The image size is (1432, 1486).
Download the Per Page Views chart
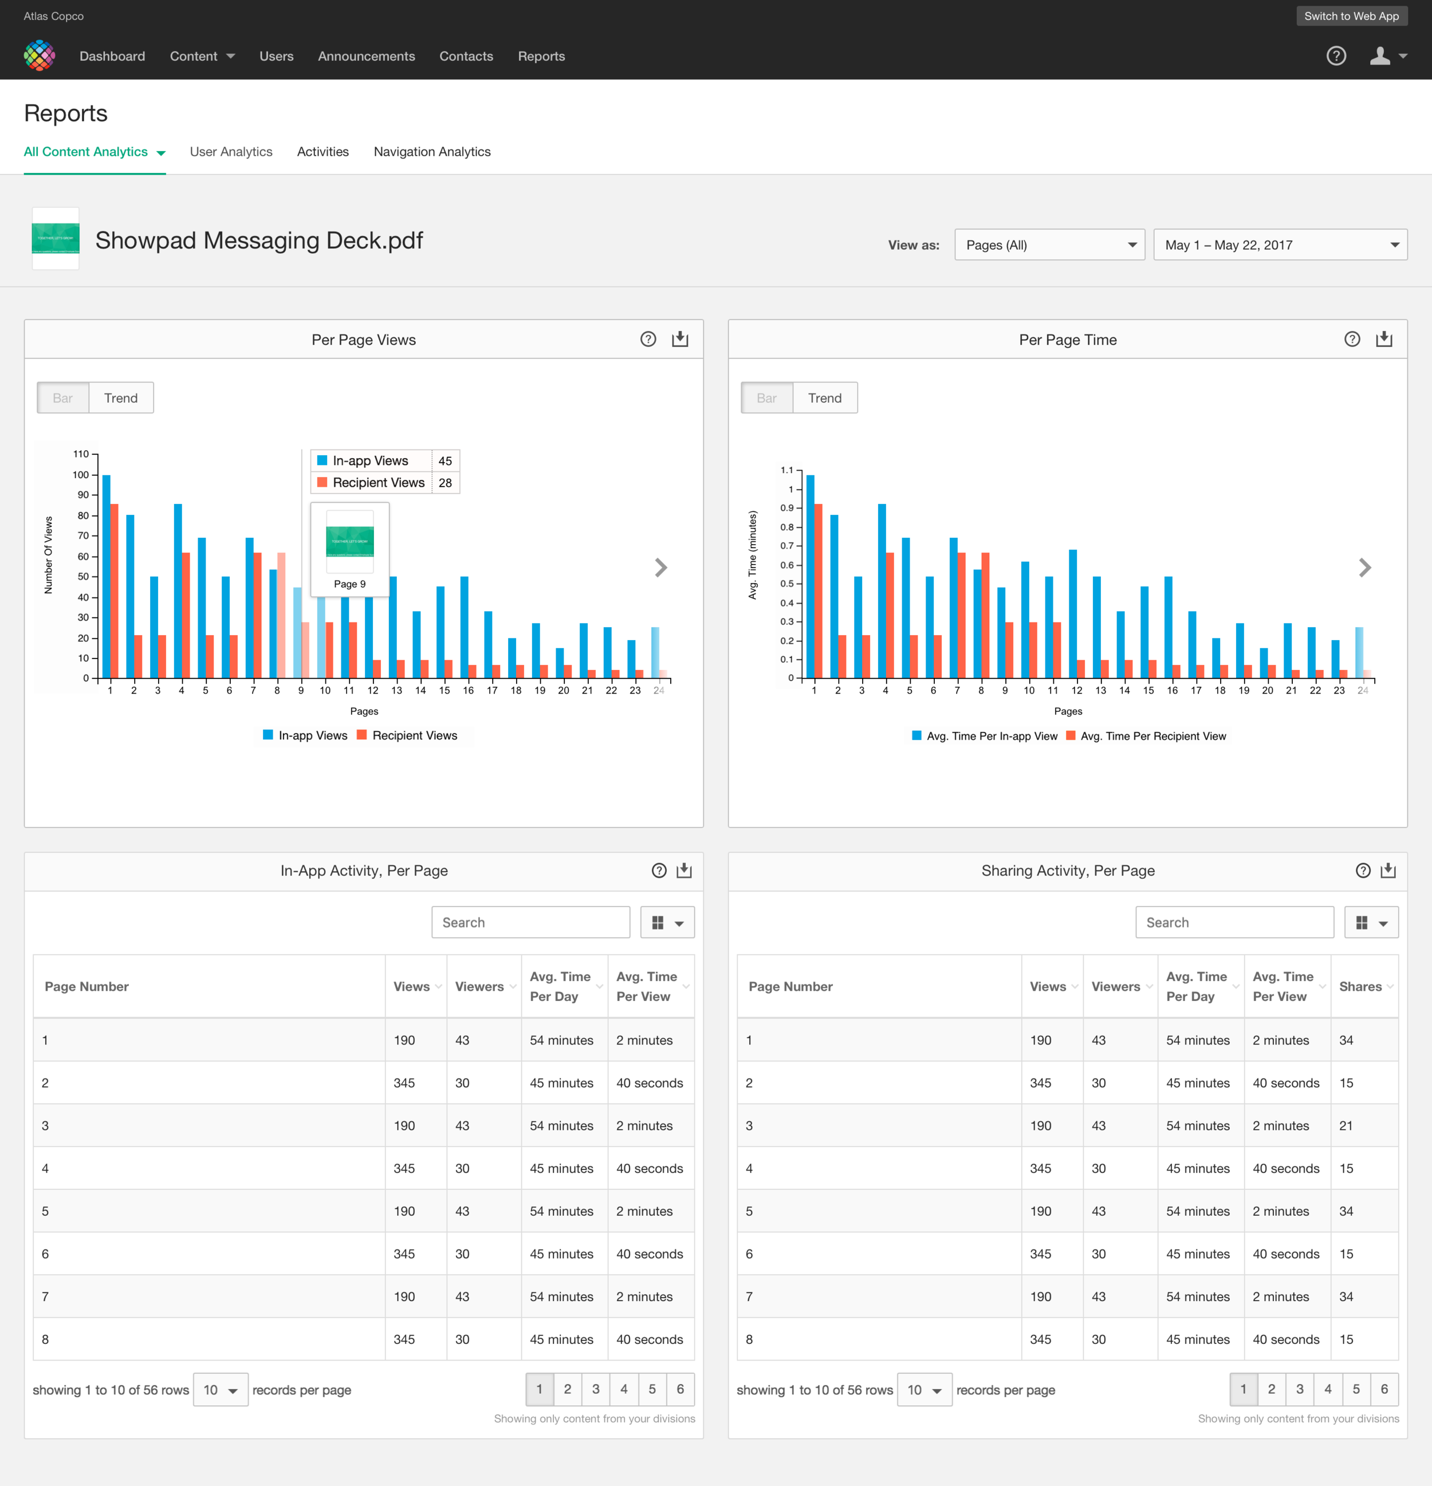pyautogui.click(x=679, y=339)
